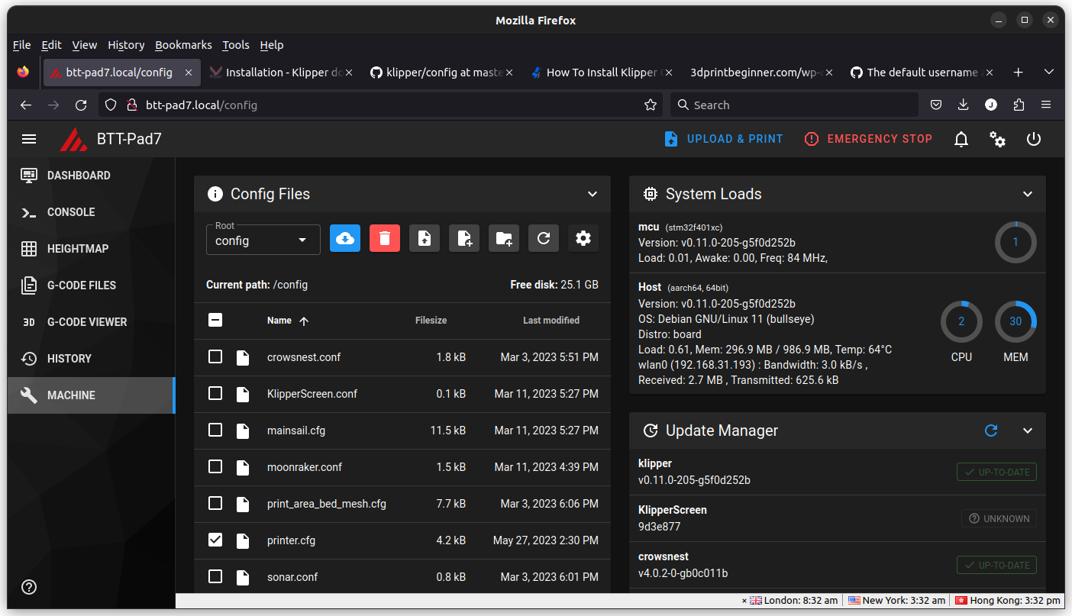The width and height of the screenshot is (1072, 616).
Task: Click the Firefox account avatar icon
Action: pos(991,105)
